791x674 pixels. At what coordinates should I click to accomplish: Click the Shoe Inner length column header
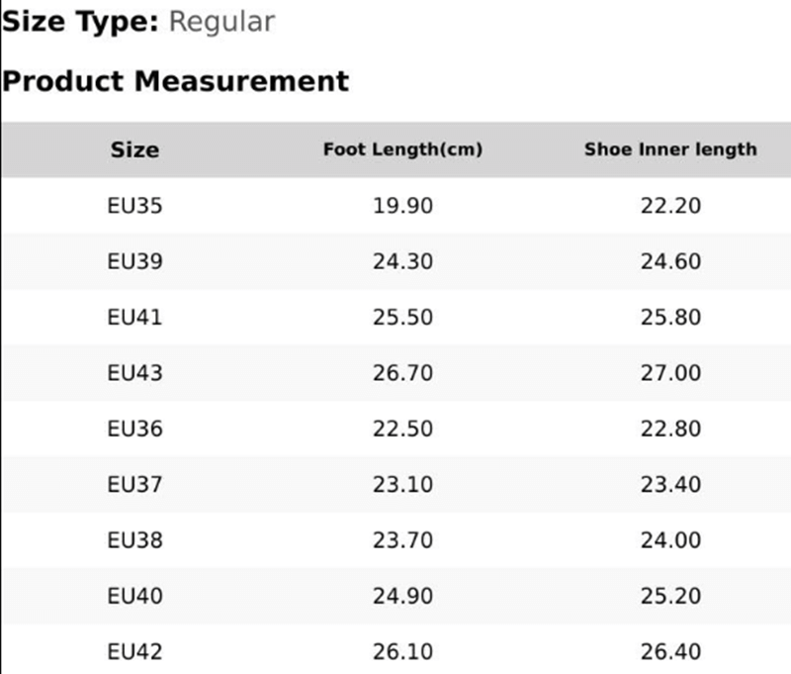coord(670,150)
